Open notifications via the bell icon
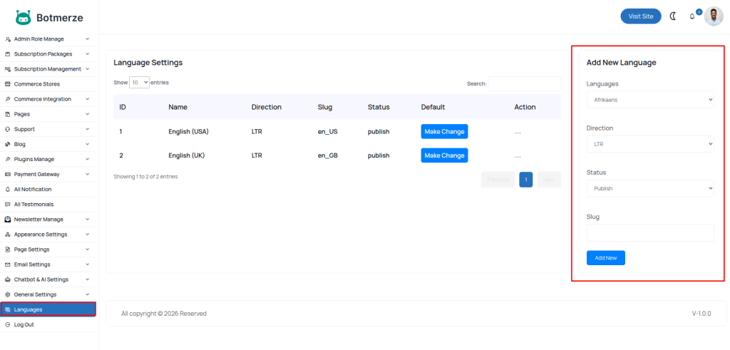The image size is (730, 350). 692,16
